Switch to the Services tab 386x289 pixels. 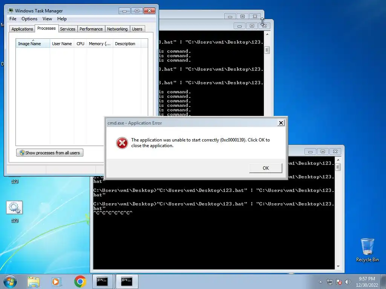[x=67, y=29]
